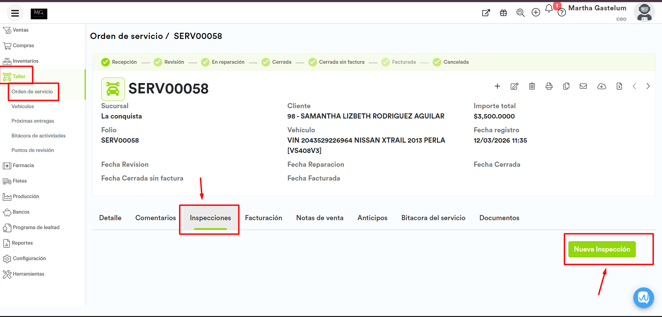662x317 pixels.
Task: Open the magnifier search icon
Action: 520,13
